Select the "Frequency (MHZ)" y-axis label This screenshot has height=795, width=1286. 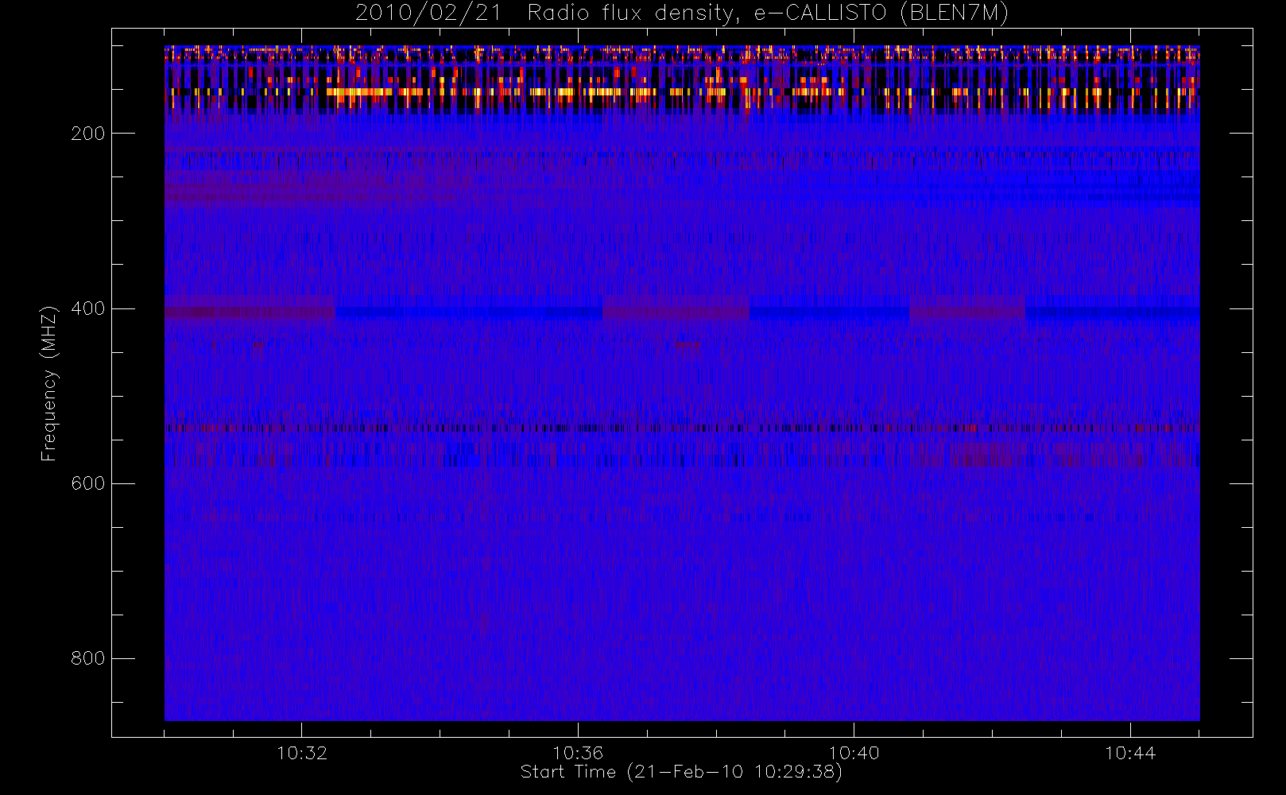point(49,383)
